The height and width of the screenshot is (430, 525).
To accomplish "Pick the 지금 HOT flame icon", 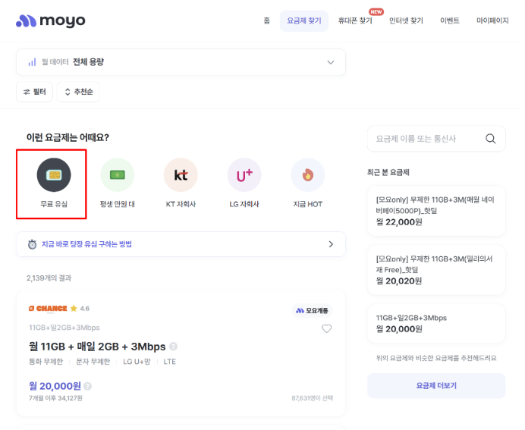I will [308, 174].
